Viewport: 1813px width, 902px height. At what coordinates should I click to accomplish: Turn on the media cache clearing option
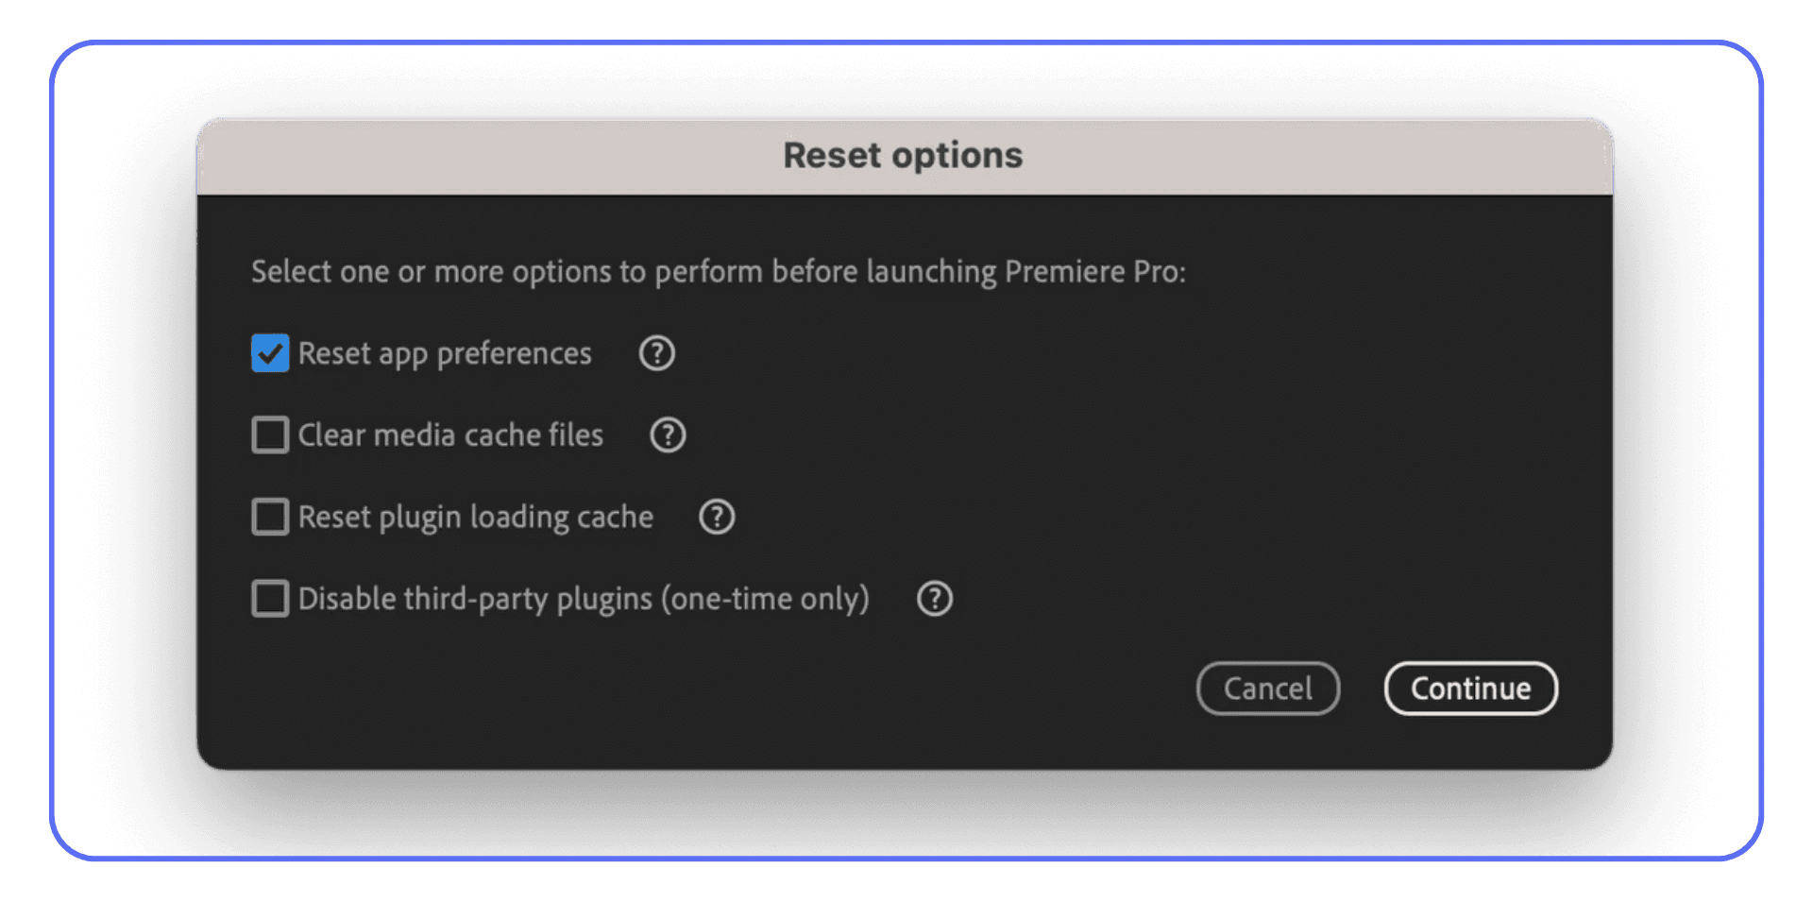pos(269,435)
